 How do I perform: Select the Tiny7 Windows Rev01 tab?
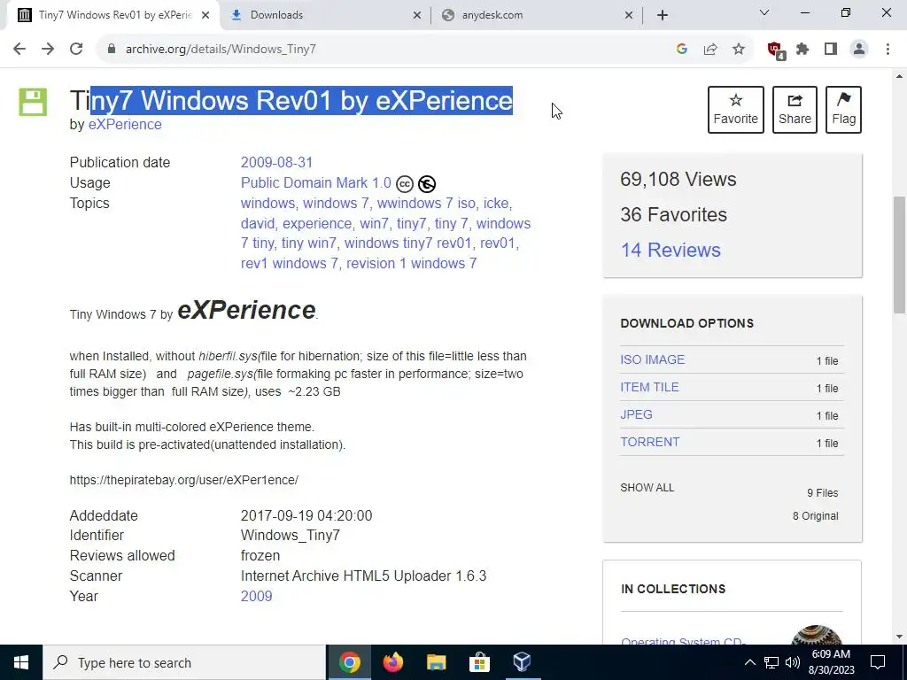[x=114, y=15]
